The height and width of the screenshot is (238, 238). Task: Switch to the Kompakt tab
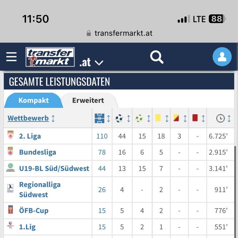34,101
